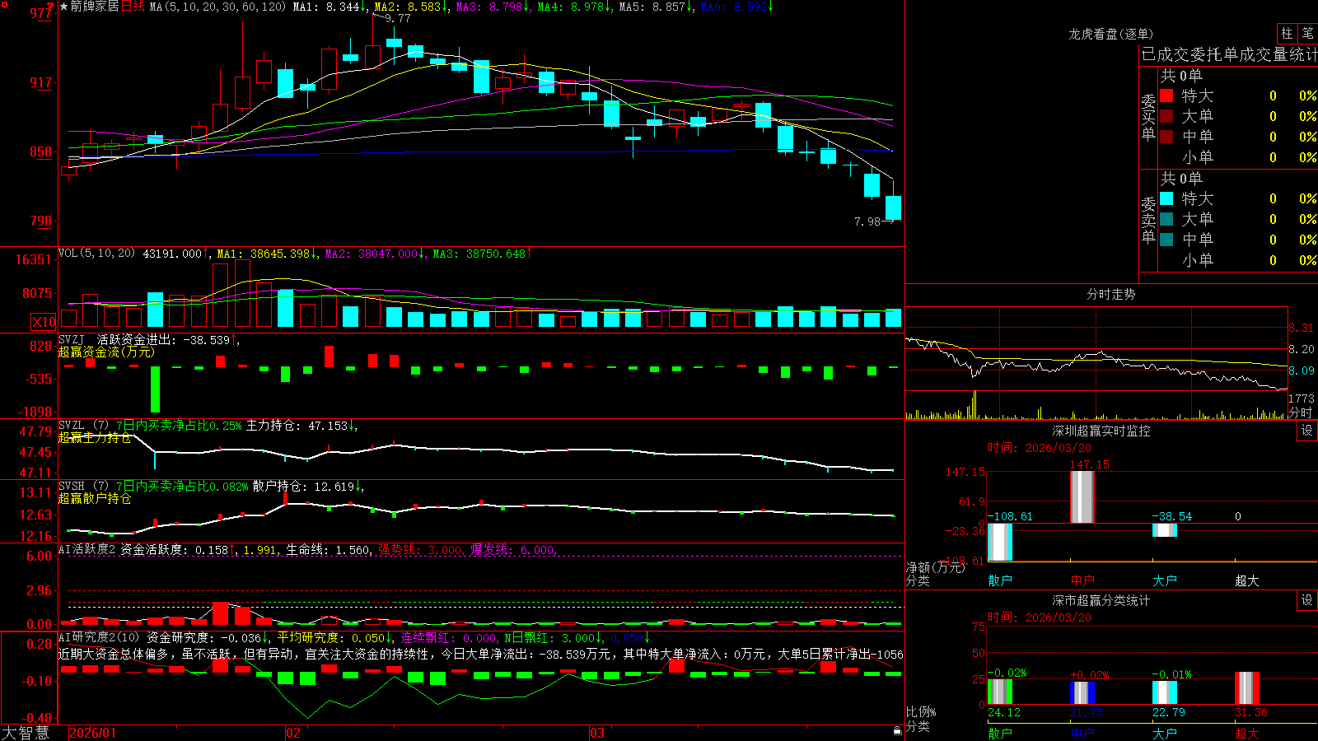Click the 箭牌家居 stock name
1318x741 pixels.
click(95, 7)
